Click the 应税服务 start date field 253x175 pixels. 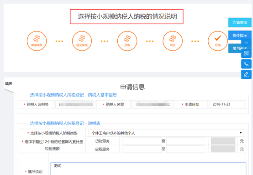click(142, 149)
